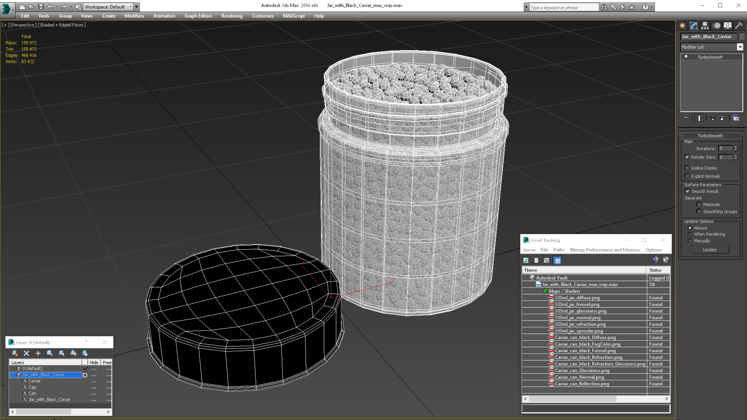Click the Table View icon in Asset Tracking
The width and height of the screenshot is (747, 420).
[x=557, y=260]
